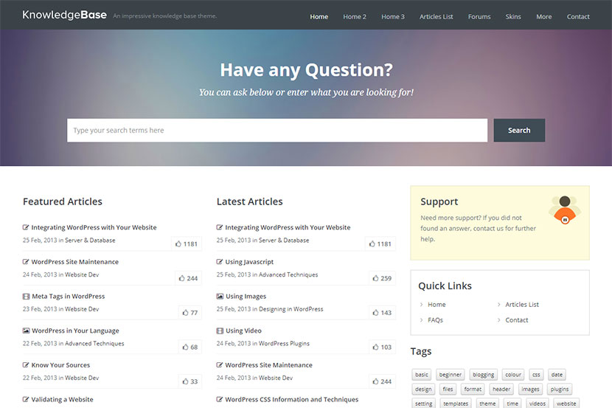Open WordPress Site Maintenance in Latest Articles
Viewport: 612px width, 408px height.
268,365
